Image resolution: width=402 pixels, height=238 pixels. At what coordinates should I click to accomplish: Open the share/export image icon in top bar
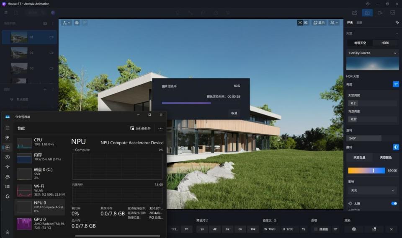355,13
